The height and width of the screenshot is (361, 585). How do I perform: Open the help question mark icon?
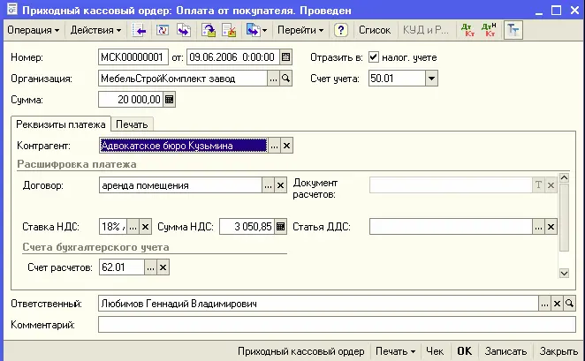340,30
